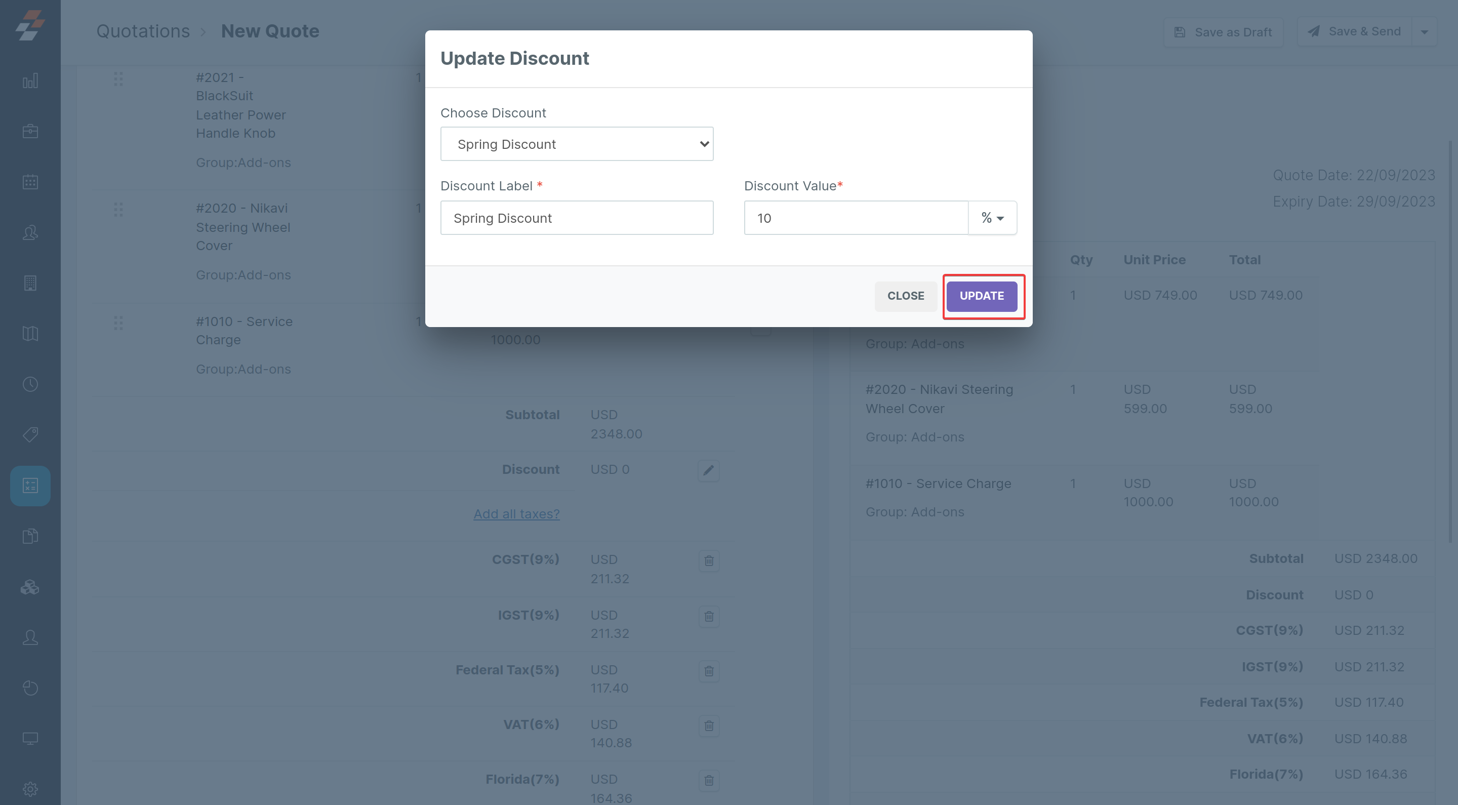The height and width of the screenshot is (805, 1458).
Task: Grab the drag handle for Service Charge item
Action: (118, 323)
